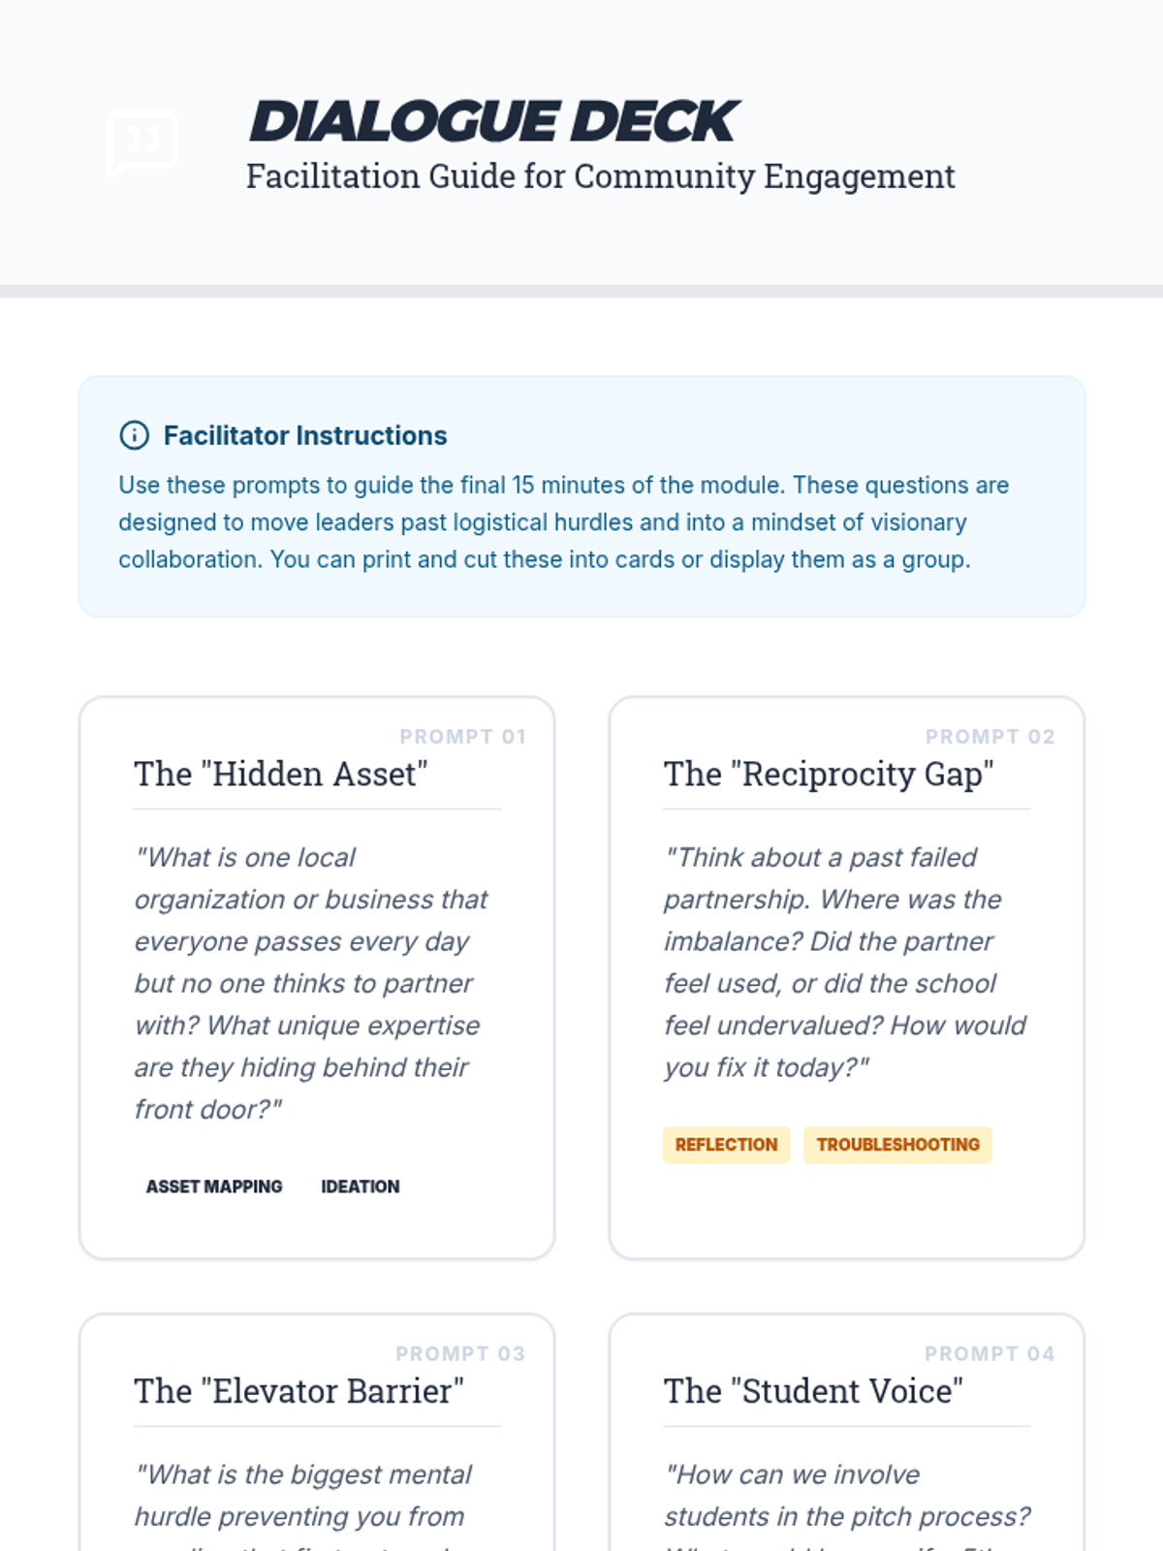
Task: Open the "Elevator Barrier" card title
Action: pos(299,1391)
